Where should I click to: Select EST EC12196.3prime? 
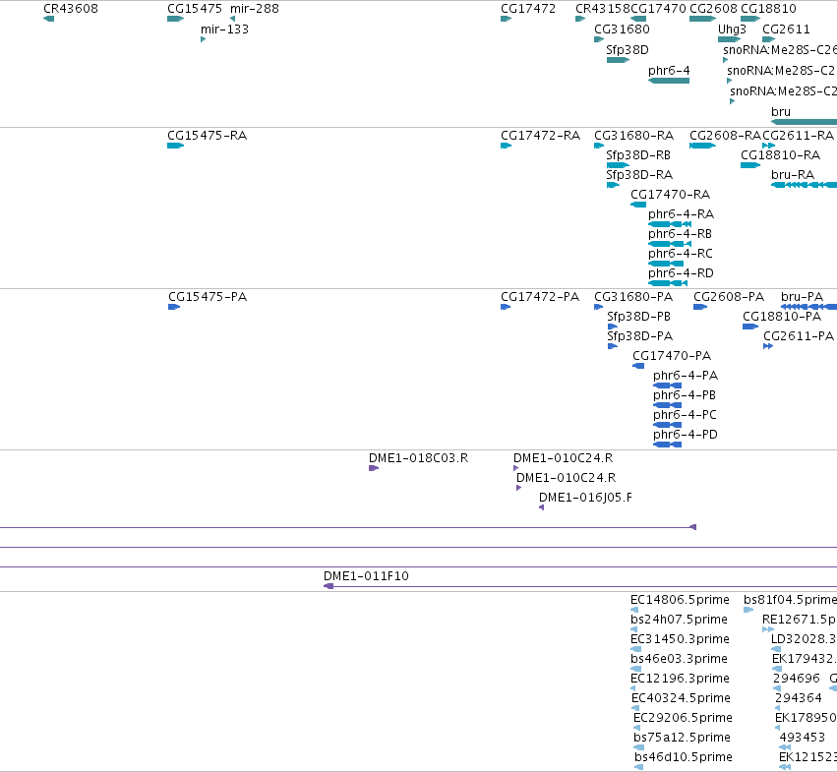click(x=680, y=680)
